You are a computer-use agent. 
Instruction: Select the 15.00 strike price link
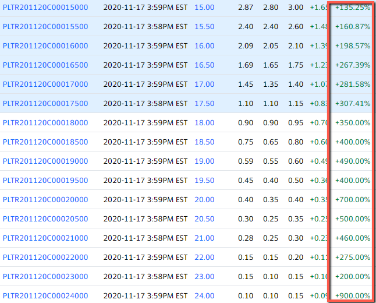204,8
